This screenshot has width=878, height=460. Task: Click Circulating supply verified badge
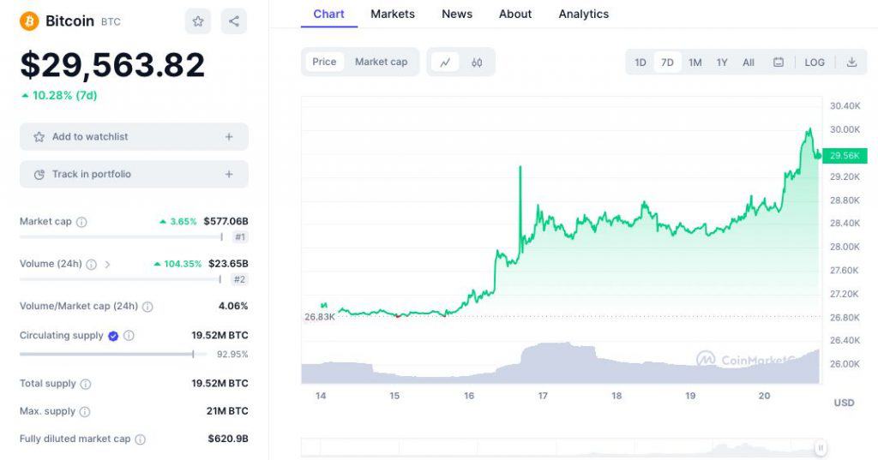click(113, 336)
